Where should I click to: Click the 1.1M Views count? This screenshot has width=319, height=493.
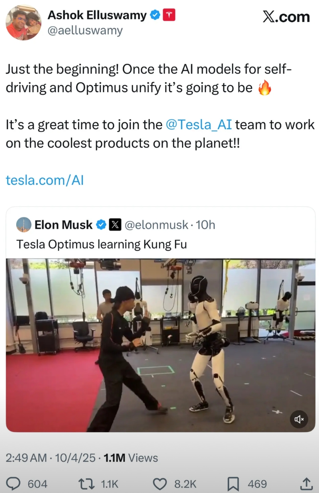(131, 458)
